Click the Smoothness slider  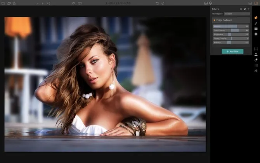pyautogui.click(x=231, y=30)
